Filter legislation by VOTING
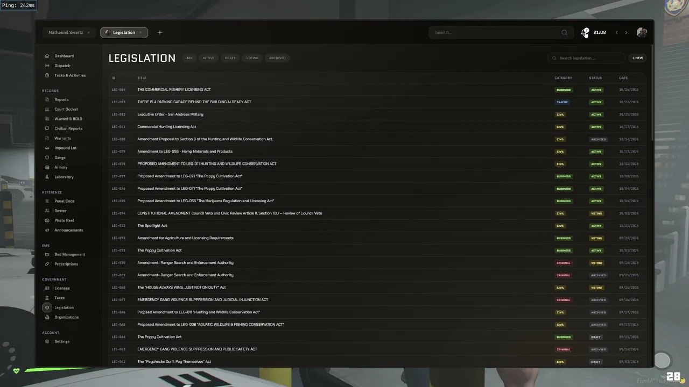This screenshot has height=387, width=689. (252, 58)
